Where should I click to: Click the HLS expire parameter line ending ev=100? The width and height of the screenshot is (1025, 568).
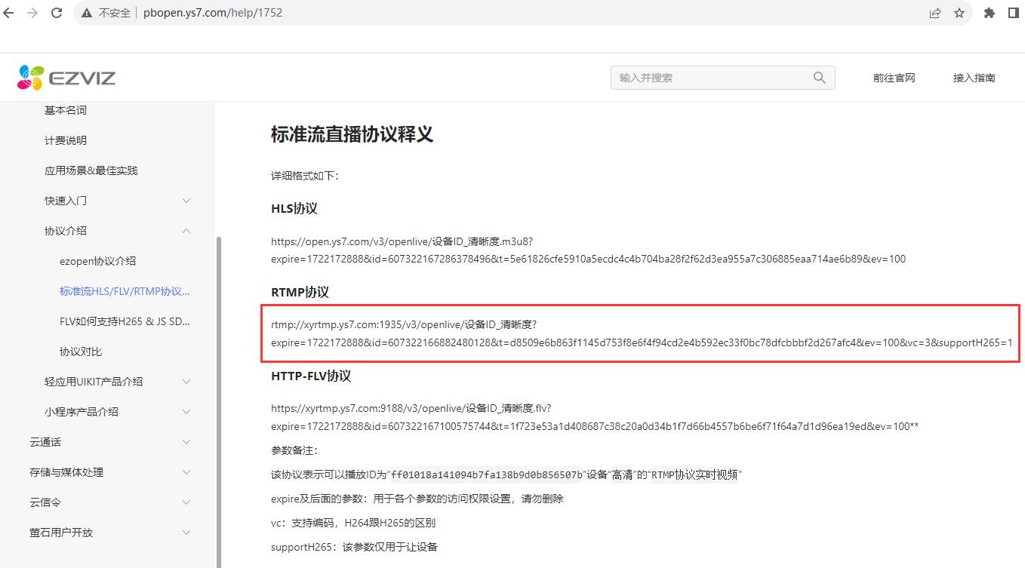(x=588, y=259)
